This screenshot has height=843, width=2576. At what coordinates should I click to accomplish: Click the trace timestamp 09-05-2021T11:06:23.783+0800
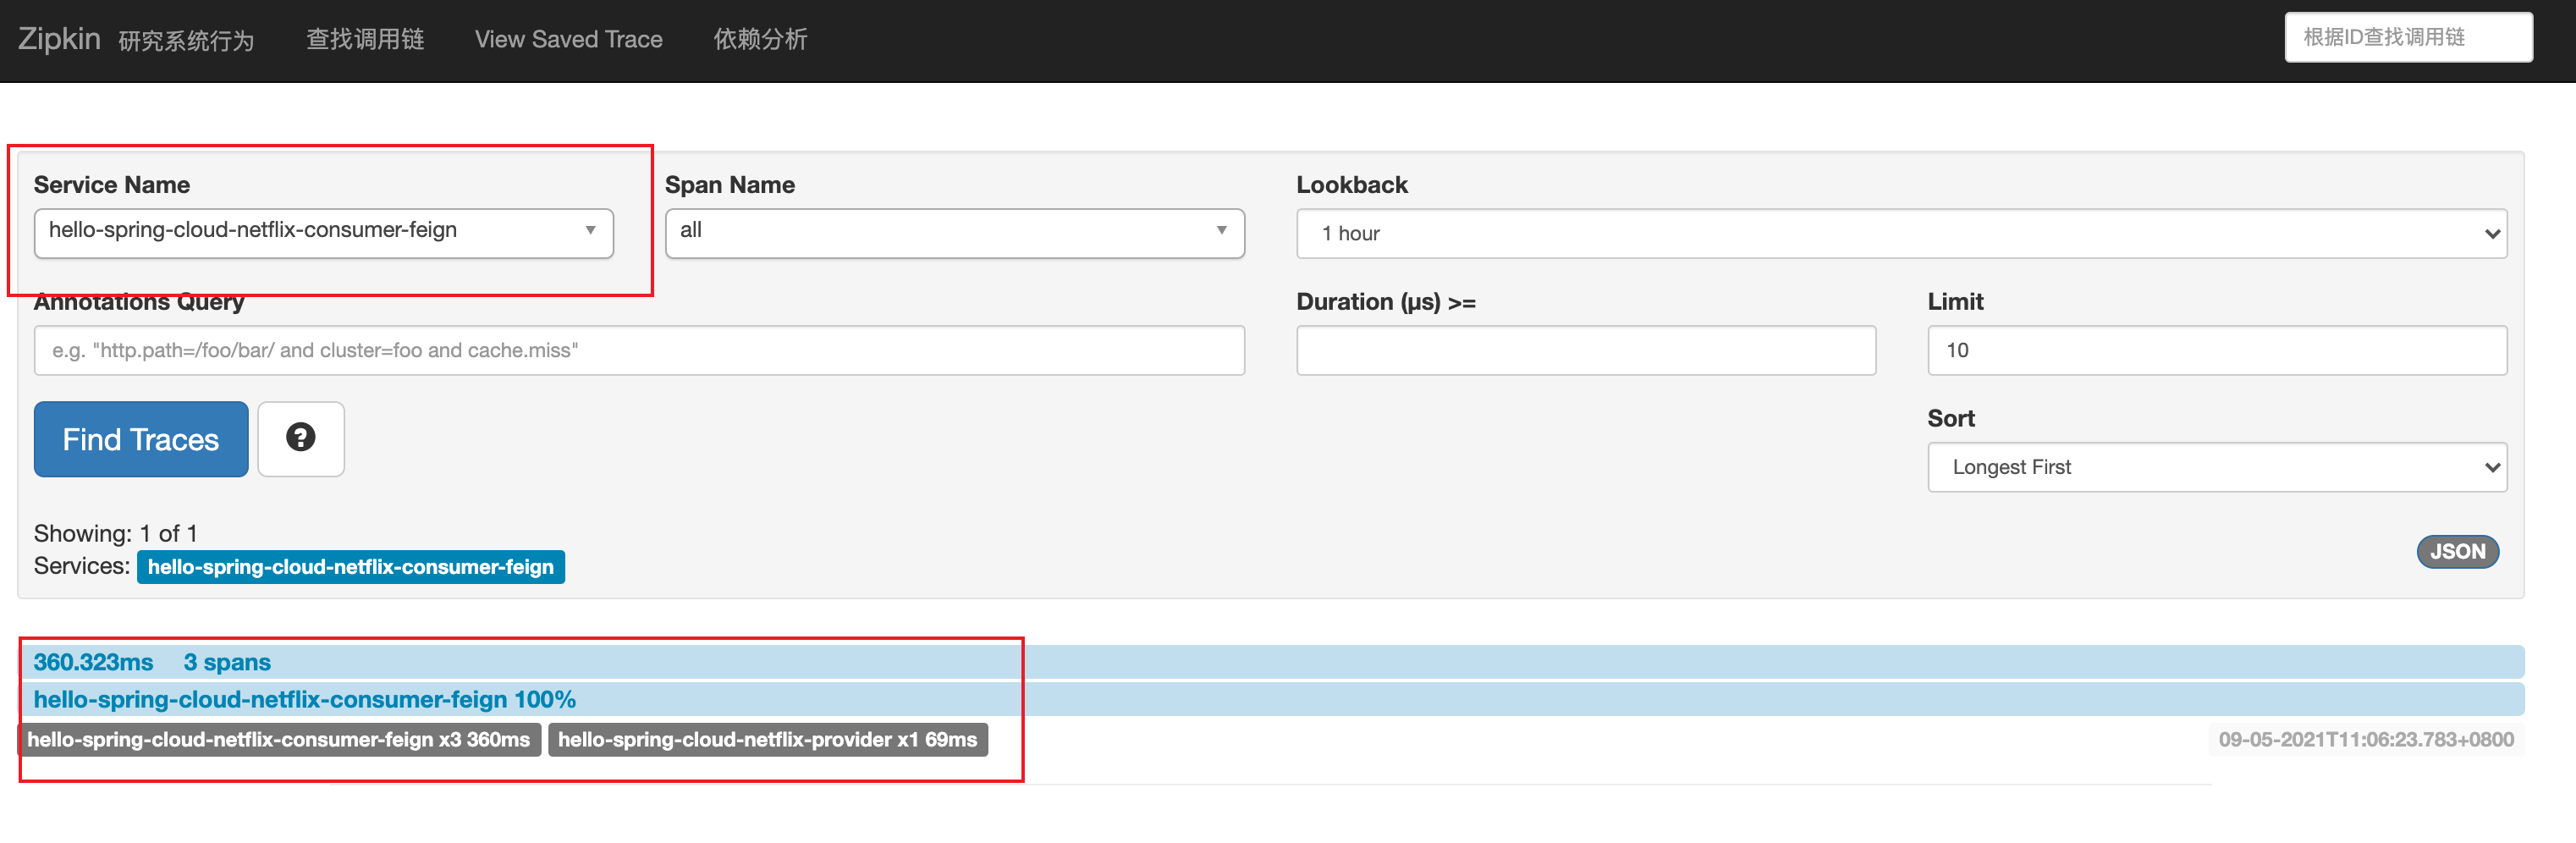(x=2365, y=740)
